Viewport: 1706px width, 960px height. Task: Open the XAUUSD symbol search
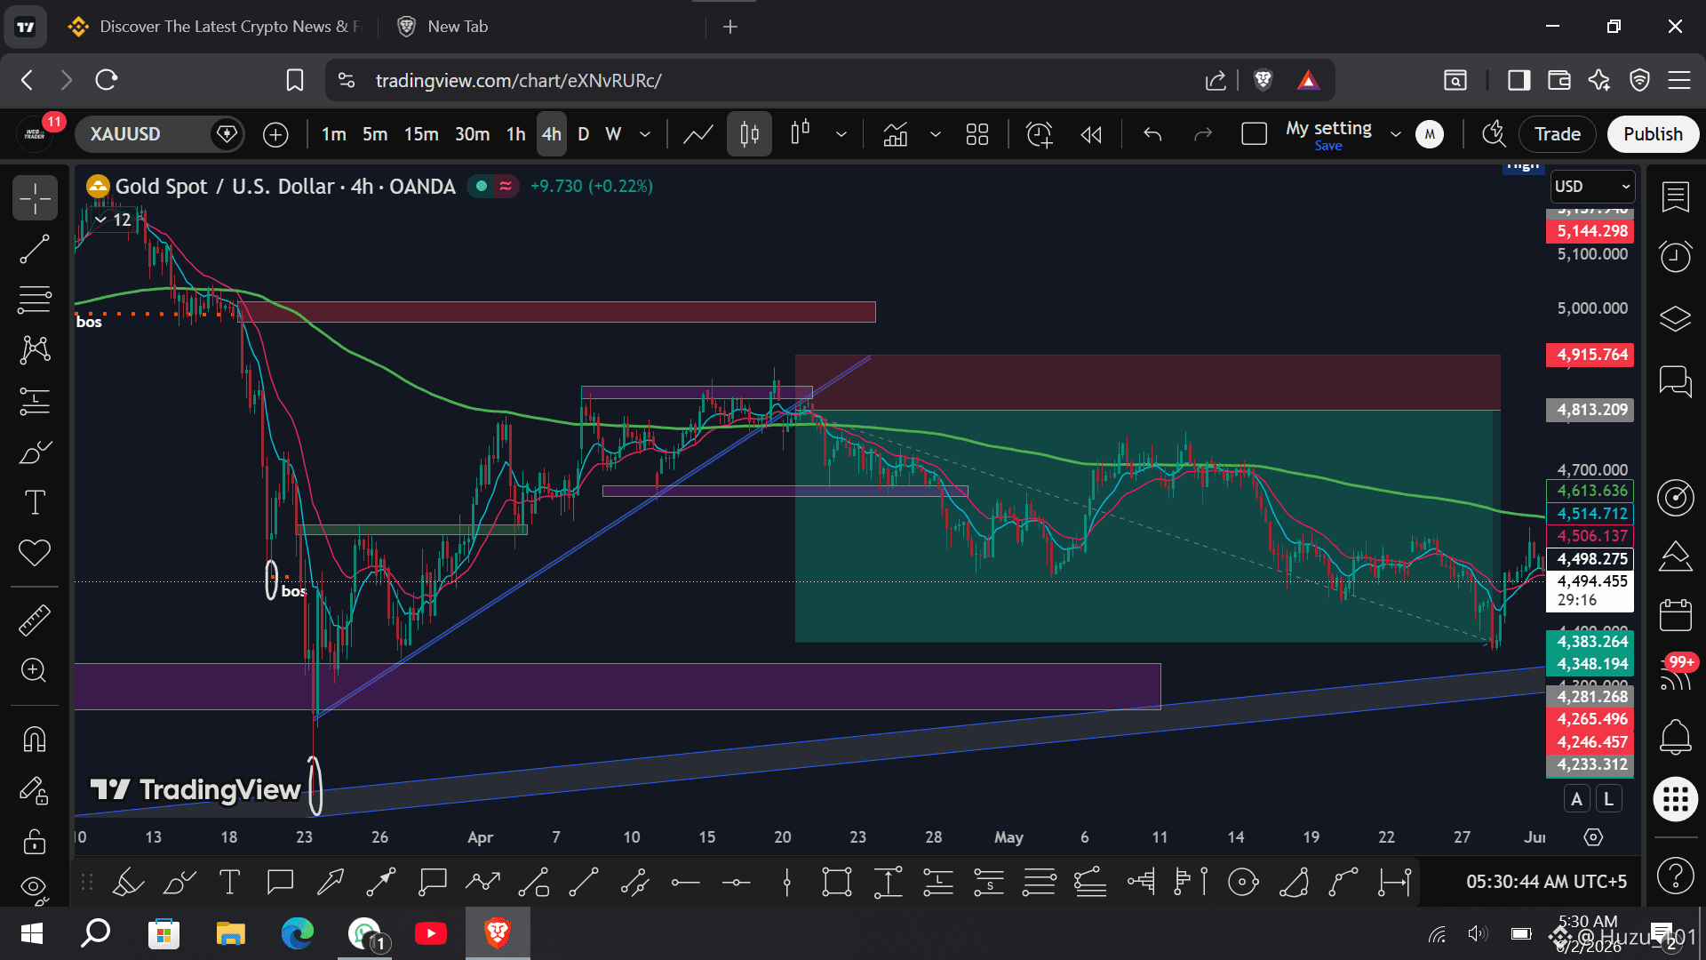point(125,134)
